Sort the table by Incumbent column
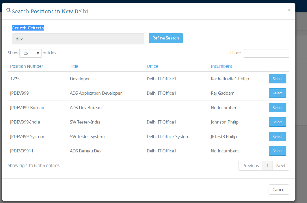307x203 pixels. point(222,66)
